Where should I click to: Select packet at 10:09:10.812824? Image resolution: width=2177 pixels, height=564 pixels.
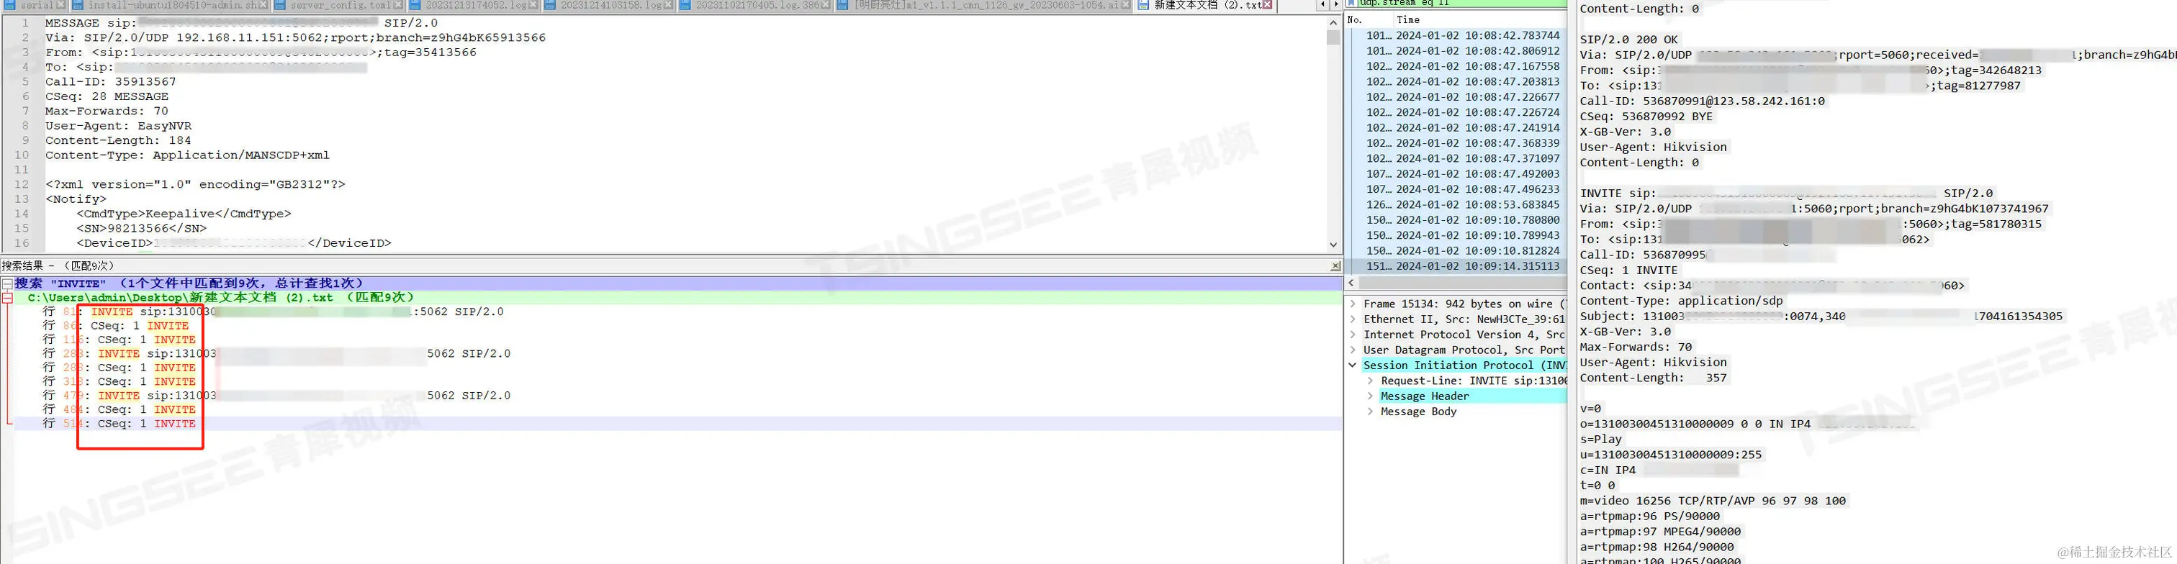1455,251
